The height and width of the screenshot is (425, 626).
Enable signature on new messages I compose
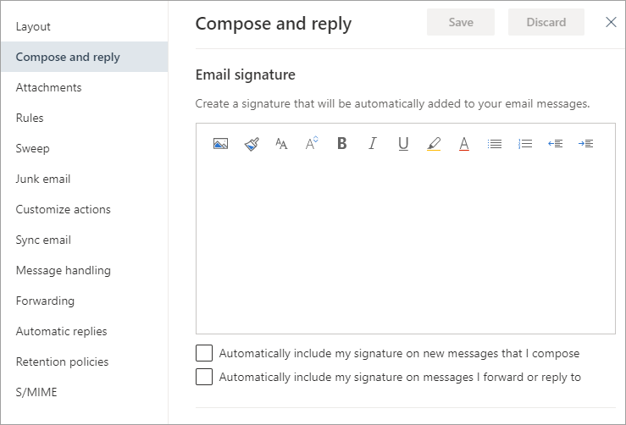[204, 353]
